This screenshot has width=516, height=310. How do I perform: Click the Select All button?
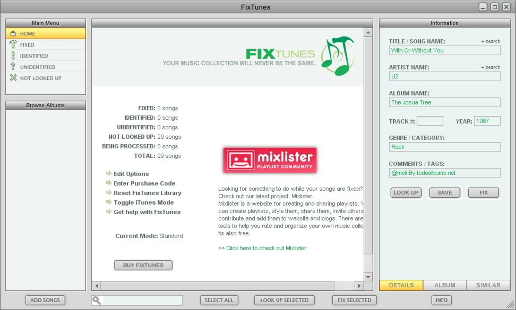(219, 300)
